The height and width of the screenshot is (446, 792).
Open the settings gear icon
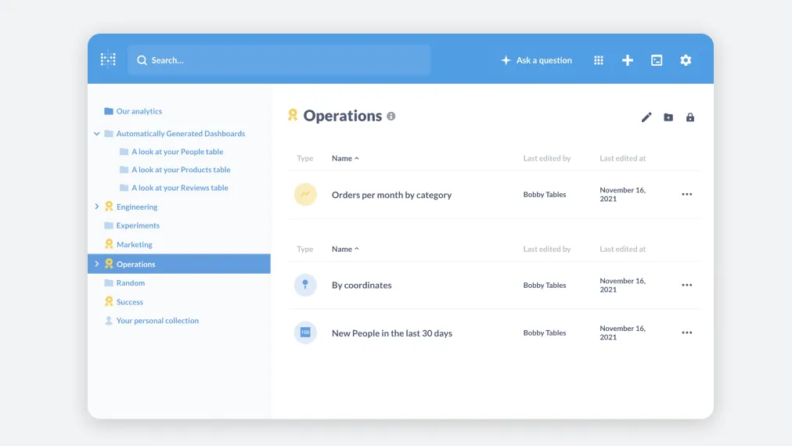point(686,60)
